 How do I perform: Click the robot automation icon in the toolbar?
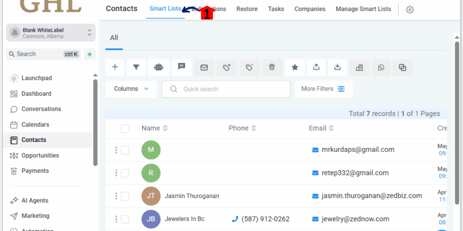point(159,68)
